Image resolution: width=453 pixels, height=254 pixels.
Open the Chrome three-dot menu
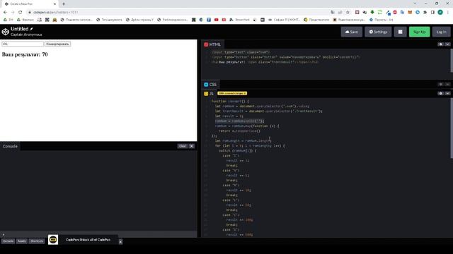pos(448,12)
